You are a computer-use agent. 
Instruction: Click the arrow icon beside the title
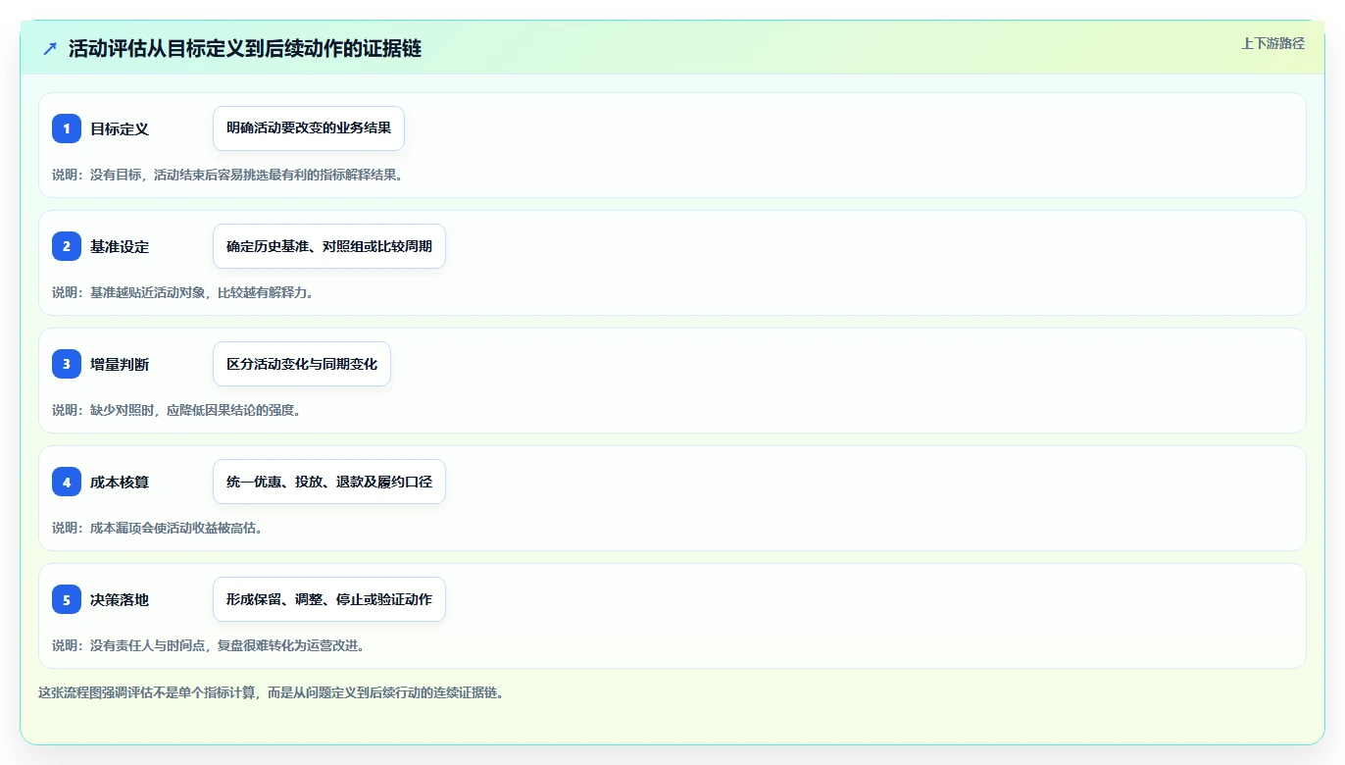pos(50,49)
